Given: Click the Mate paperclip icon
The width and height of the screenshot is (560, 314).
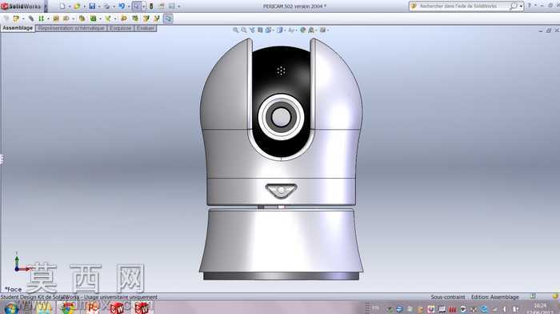Looking at the screenshot, I should (x=31, y=18).
